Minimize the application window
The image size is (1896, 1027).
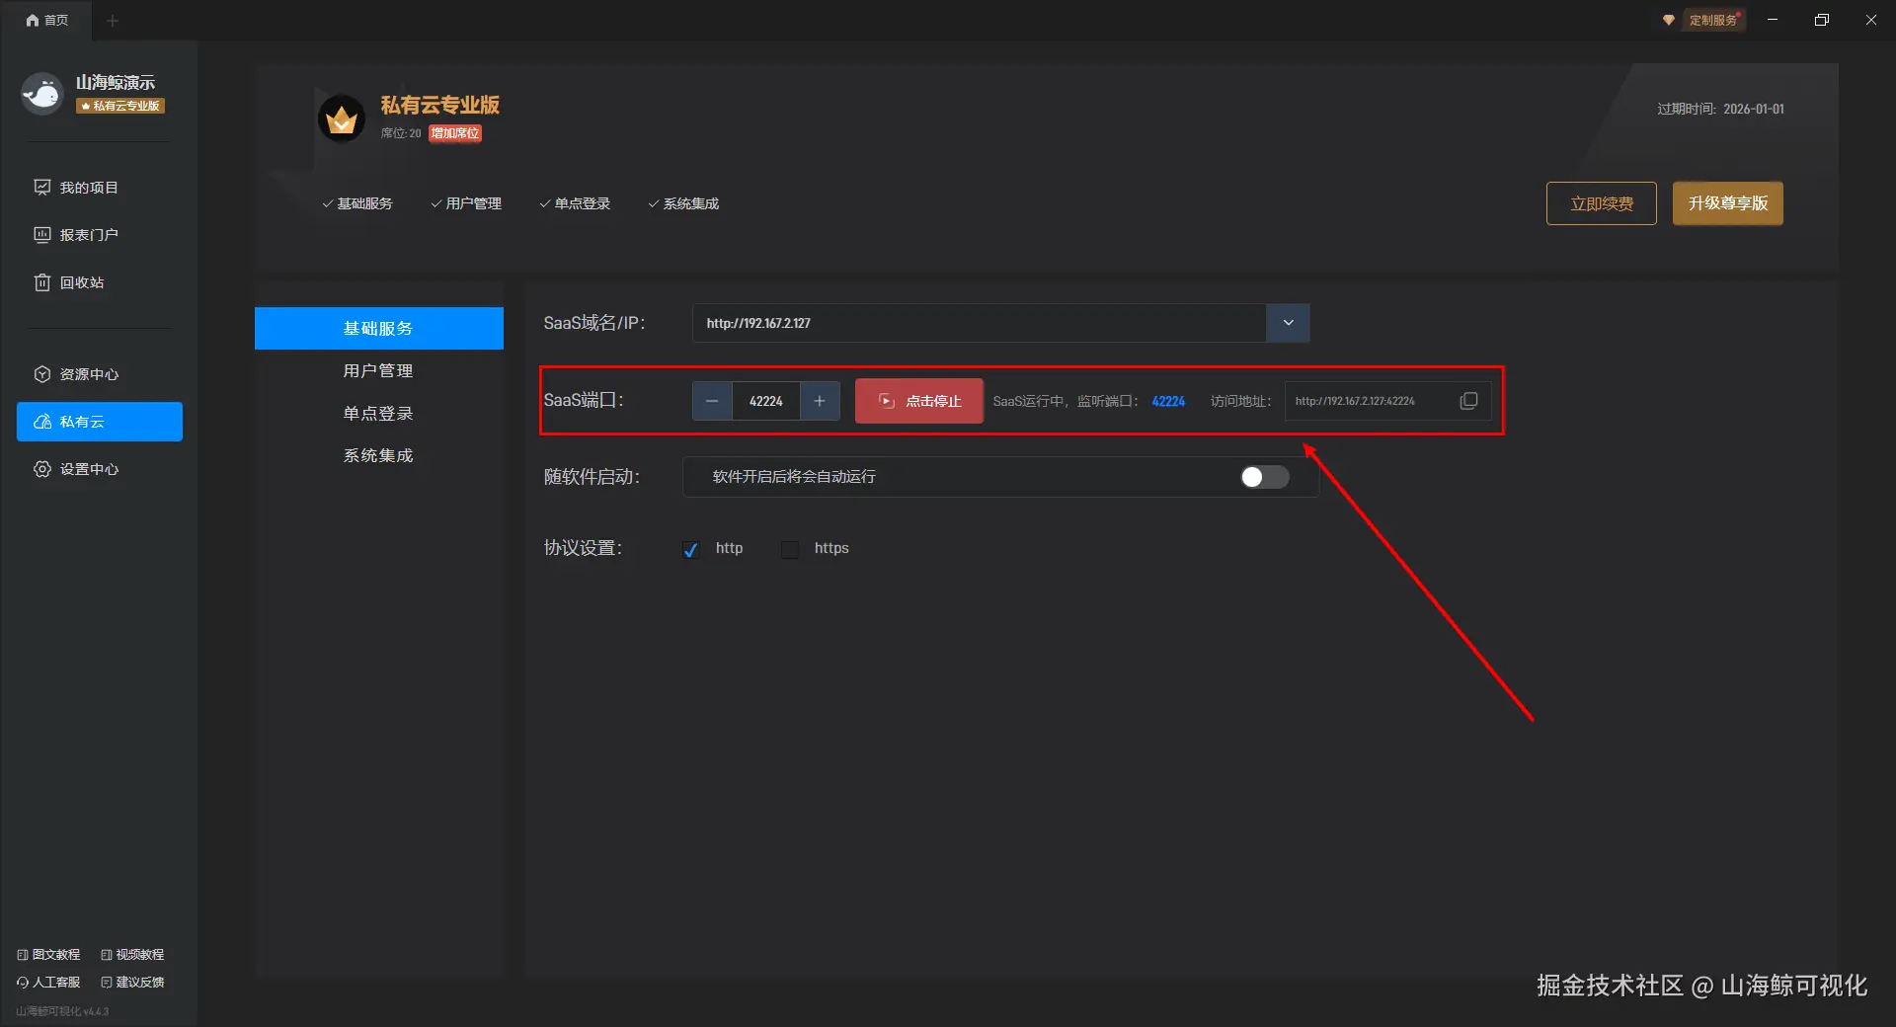point(1773,20)
